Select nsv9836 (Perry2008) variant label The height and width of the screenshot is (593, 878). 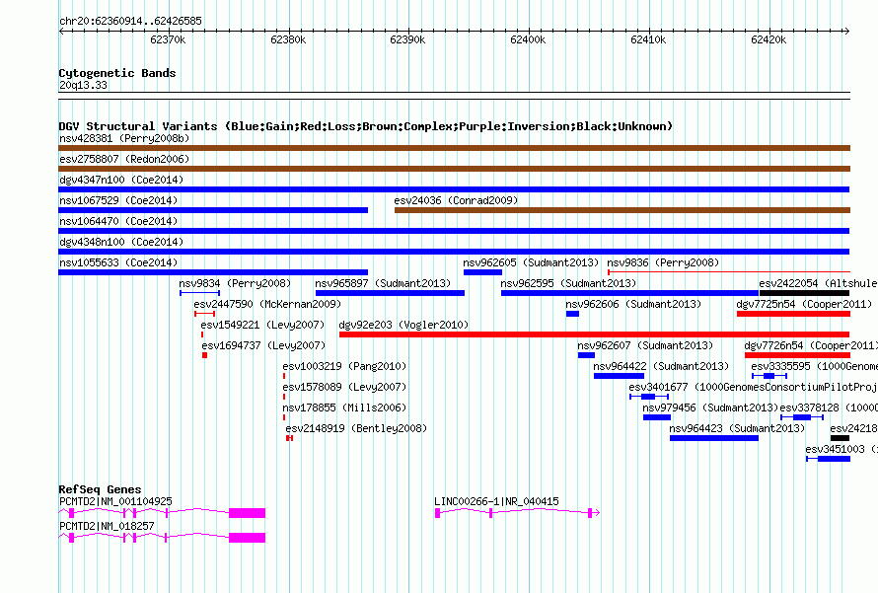[663, 262]
